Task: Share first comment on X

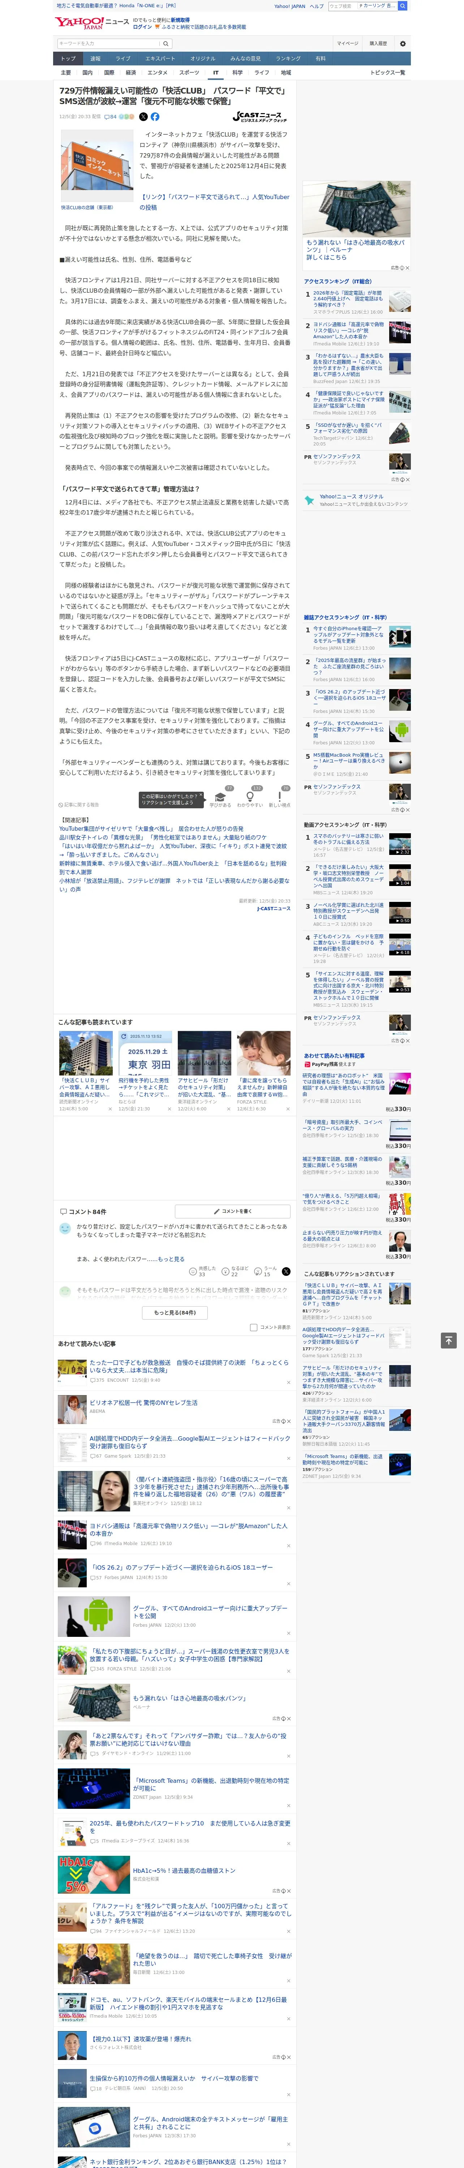Action: [286, 1272]
